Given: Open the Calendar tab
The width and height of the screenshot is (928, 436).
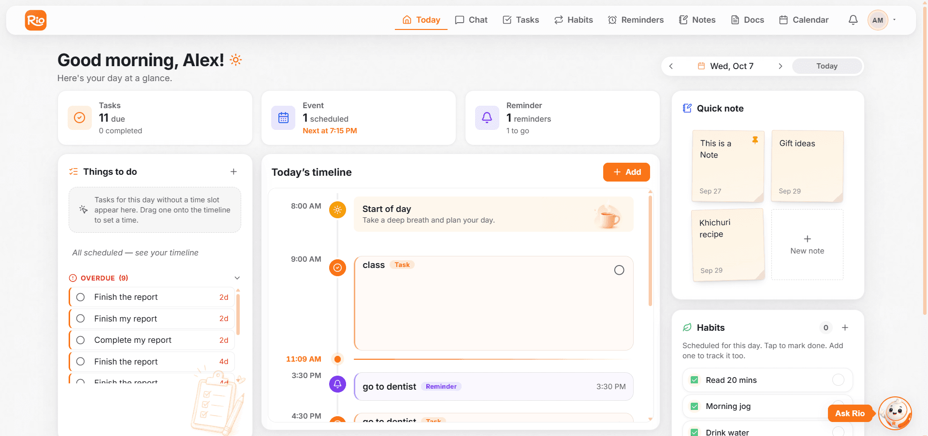Looking at the screenshot, I should pyautogui.click(x=804, y=20).
